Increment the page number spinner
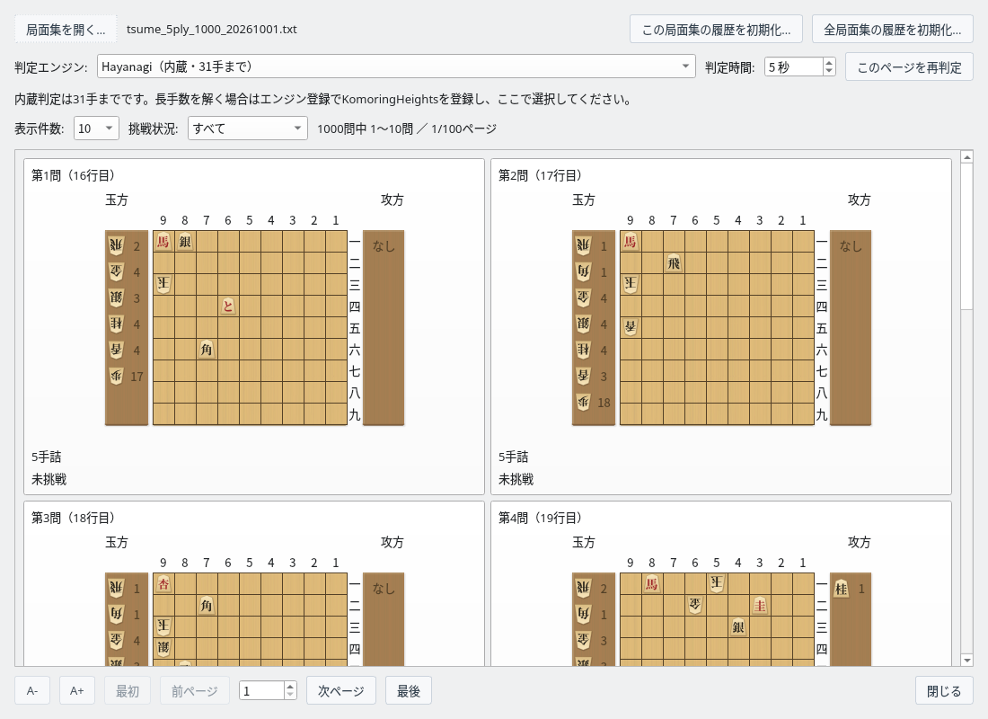The height and width of the screenshot is (719, 988). coord(290,687)
